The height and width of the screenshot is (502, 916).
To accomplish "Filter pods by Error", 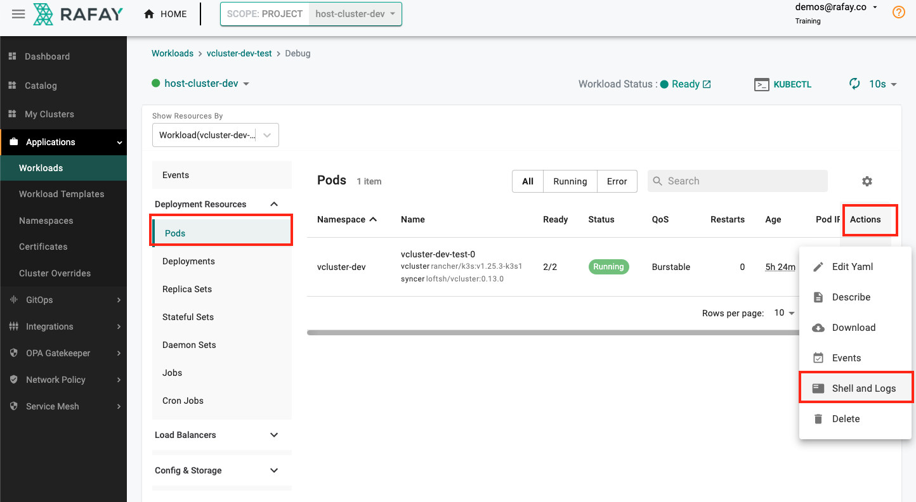I will pyautogui.click(x=617, y=181).
